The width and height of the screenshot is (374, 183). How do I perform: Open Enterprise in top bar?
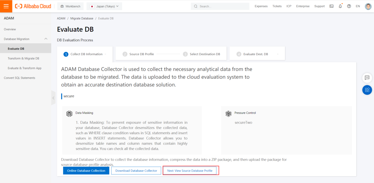pos(303,6)
